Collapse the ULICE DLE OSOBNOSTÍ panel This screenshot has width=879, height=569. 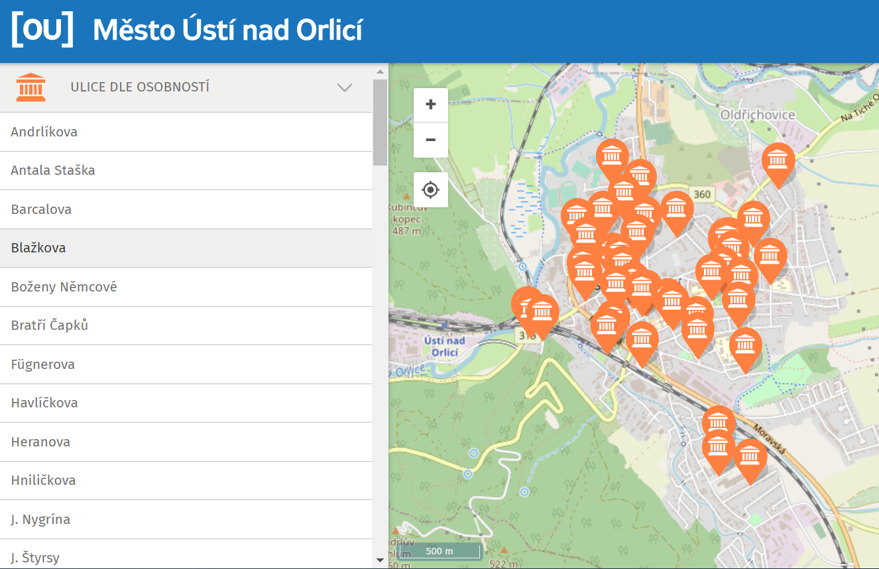pos(344,87)
